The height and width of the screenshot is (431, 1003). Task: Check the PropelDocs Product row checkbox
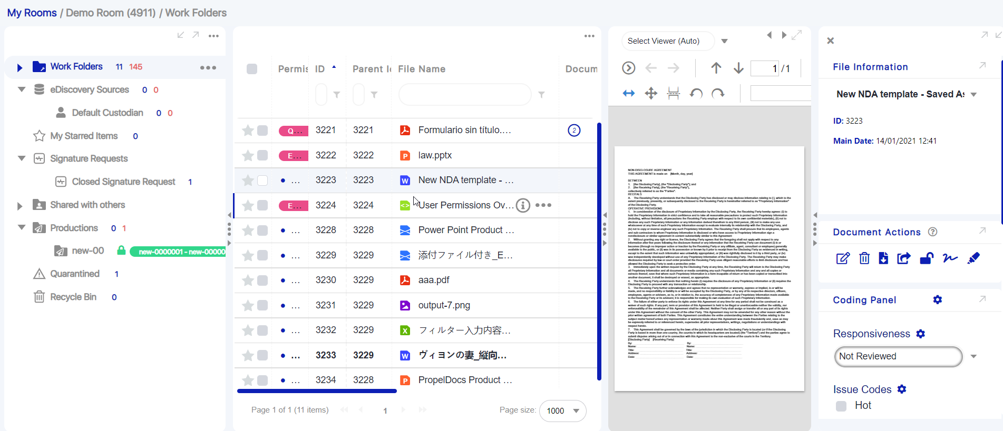point(262,380)
